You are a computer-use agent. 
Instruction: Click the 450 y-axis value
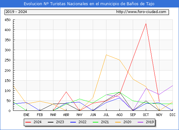(7, 20)
